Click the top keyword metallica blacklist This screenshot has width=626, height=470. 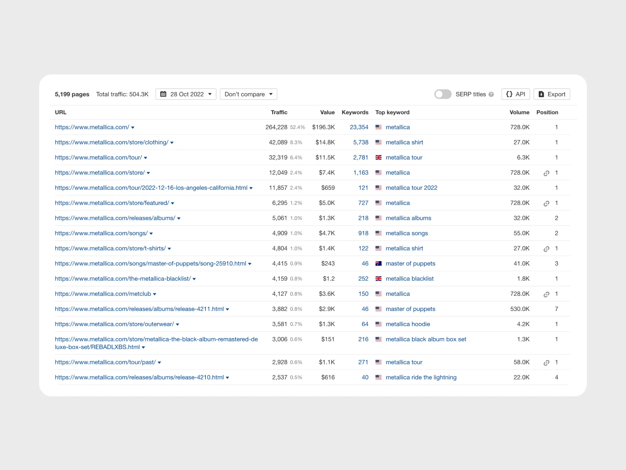click(x=410, y=279)
